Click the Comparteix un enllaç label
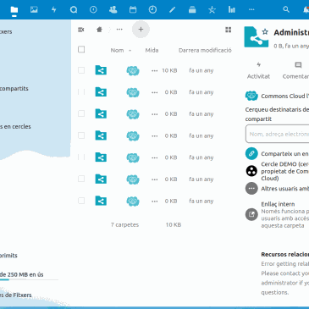 pyautogui.click(x=284, y=154)
